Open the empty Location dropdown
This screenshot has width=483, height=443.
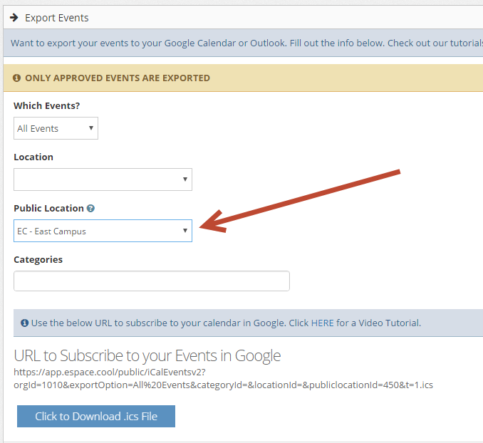coord(103,179)
